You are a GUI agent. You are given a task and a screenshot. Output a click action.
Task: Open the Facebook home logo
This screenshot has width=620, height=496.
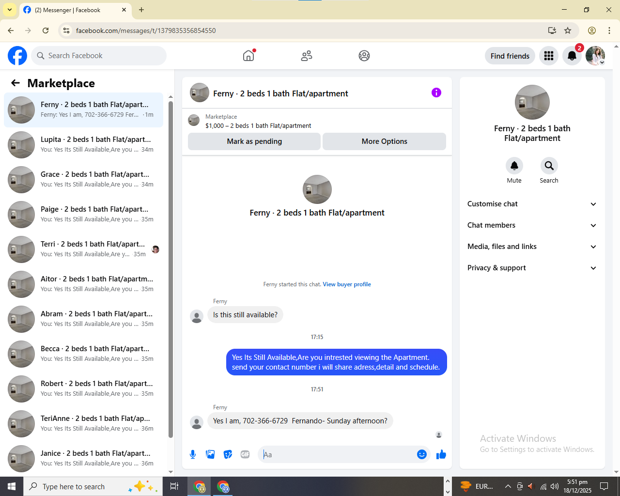(17, 56)
